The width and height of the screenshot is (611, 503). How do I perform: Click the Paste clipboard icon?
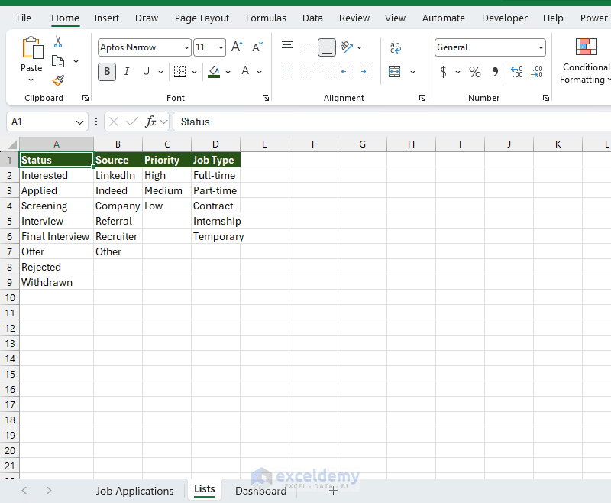click(x=32, y=47)
